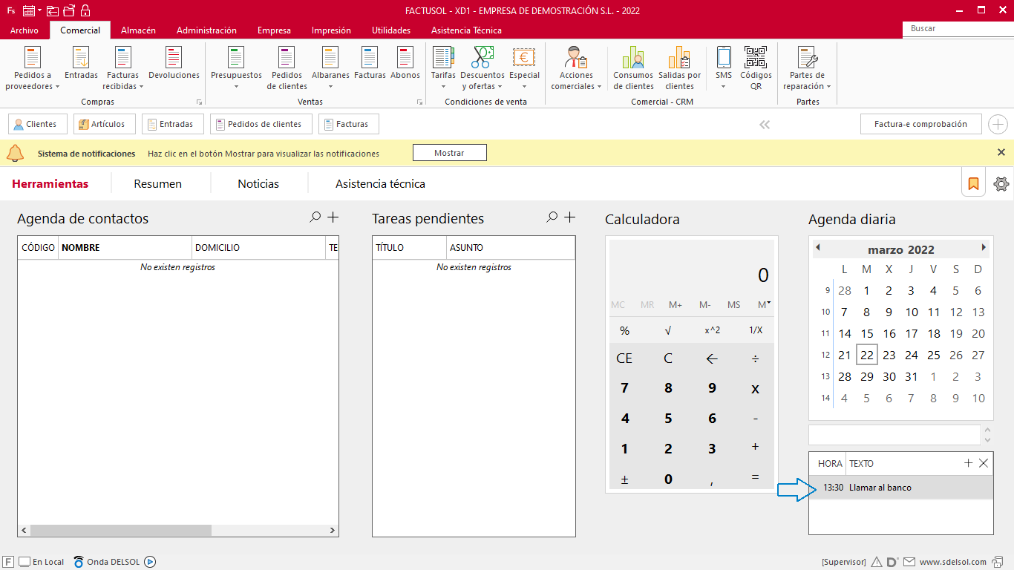1014x570 pixels.
Task: Go to previous month in calendar
Action: [818, 247]
